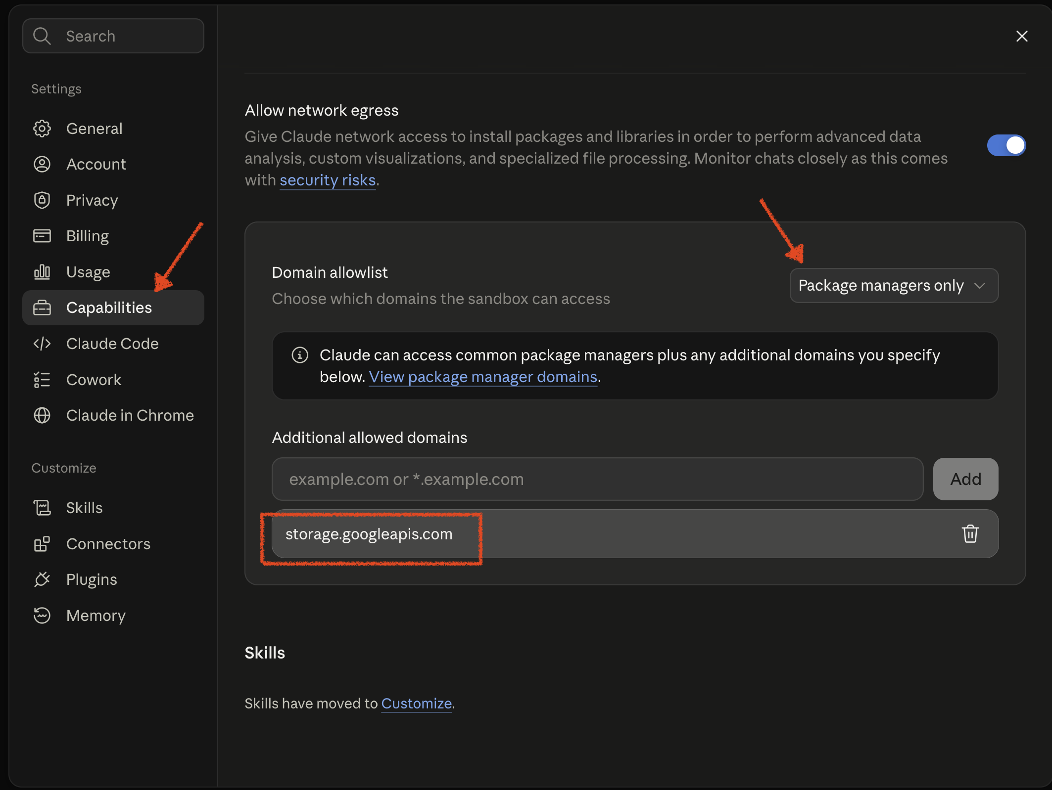Viewport: 1052px width, 790px height.
Task: Click the Additional allowed domains label
Action: pyautogui.click(x=370, y=438)
